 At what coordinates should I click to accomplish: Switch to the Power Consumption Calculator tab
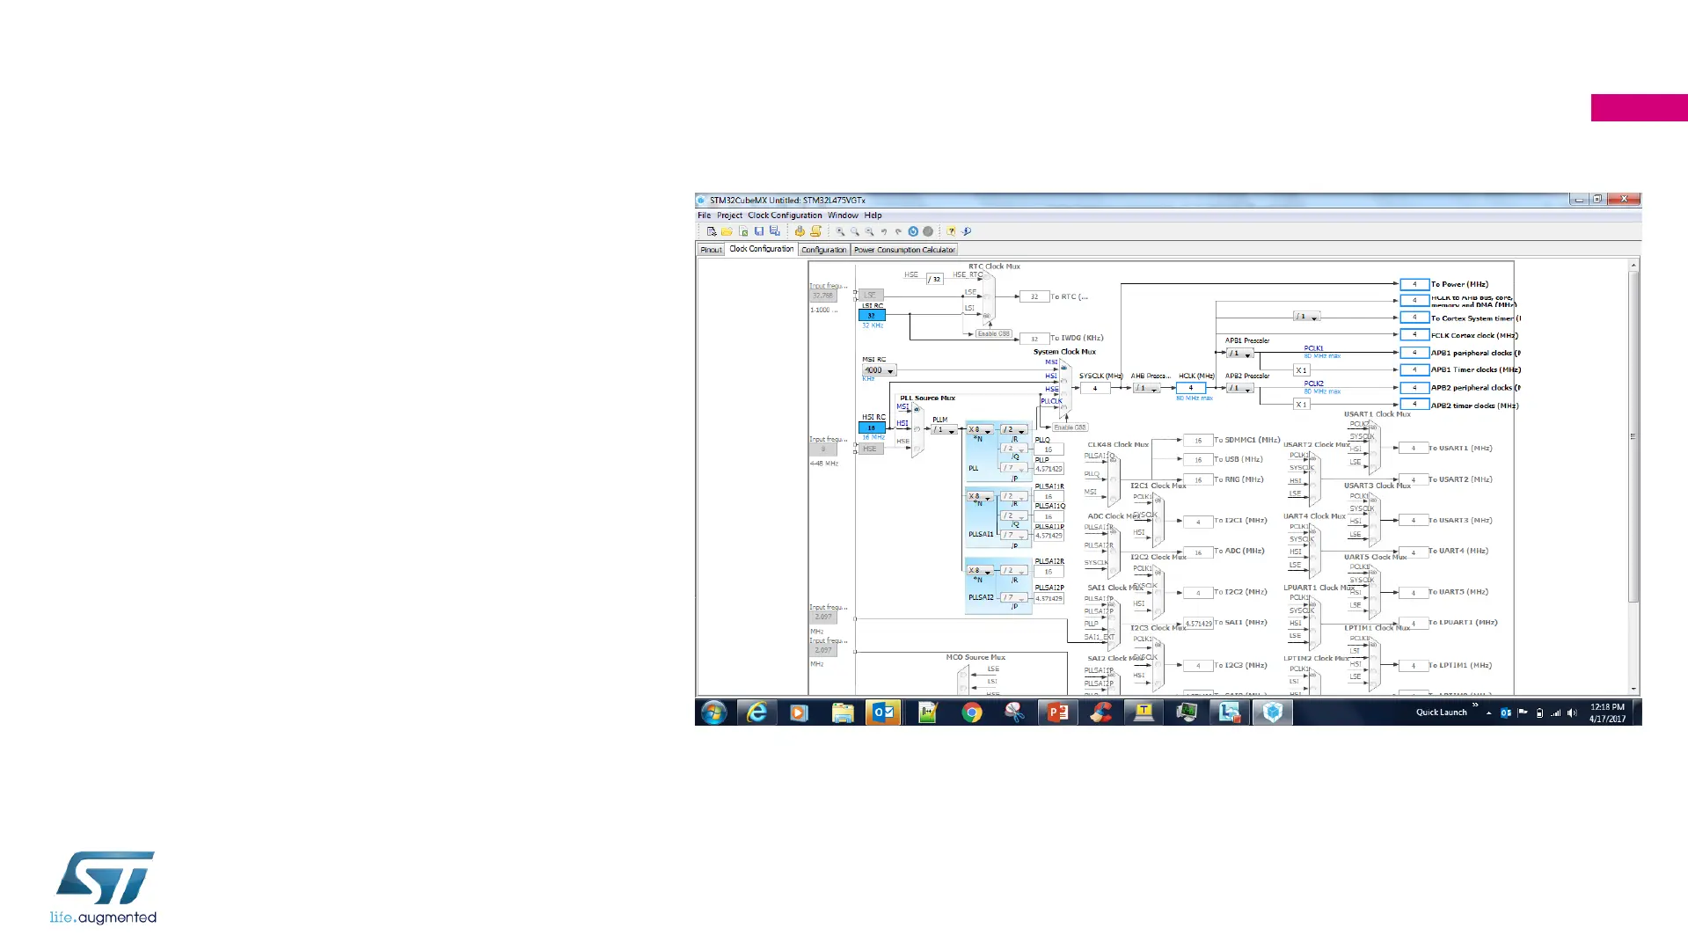click(904, 250)
